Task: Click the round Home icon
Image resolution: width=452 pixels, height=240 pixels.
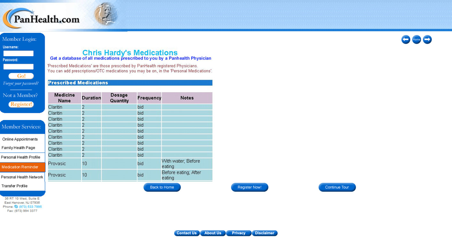Action: tap(417, 40)
